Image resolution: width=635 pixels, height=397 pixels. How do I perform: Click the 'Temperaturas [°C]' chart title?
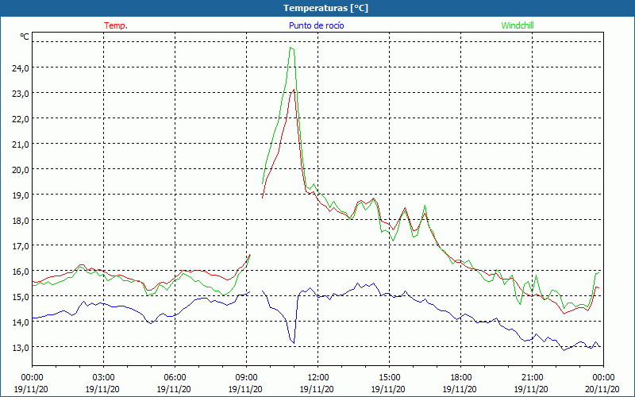click(x=325, y=8)
